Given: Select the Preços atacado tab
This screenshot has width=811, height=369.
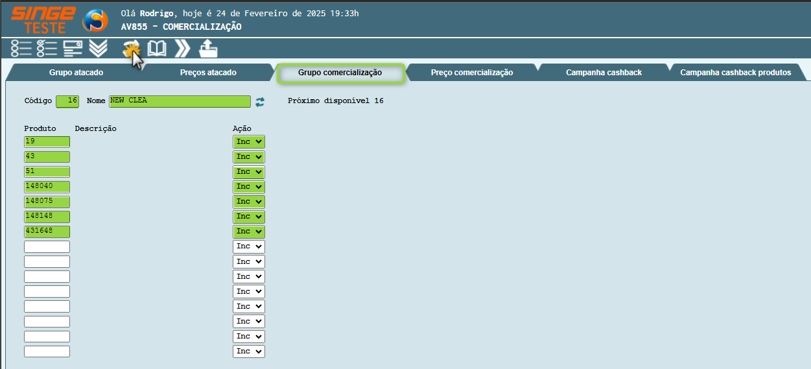Looking at the screenshot, I should [x=208, y=73].
